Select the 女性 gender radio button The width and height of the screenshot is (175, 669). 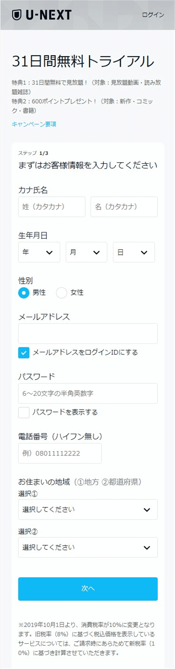62,292
